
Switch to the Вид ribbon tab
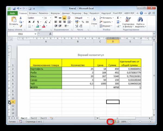click(86, 13)
